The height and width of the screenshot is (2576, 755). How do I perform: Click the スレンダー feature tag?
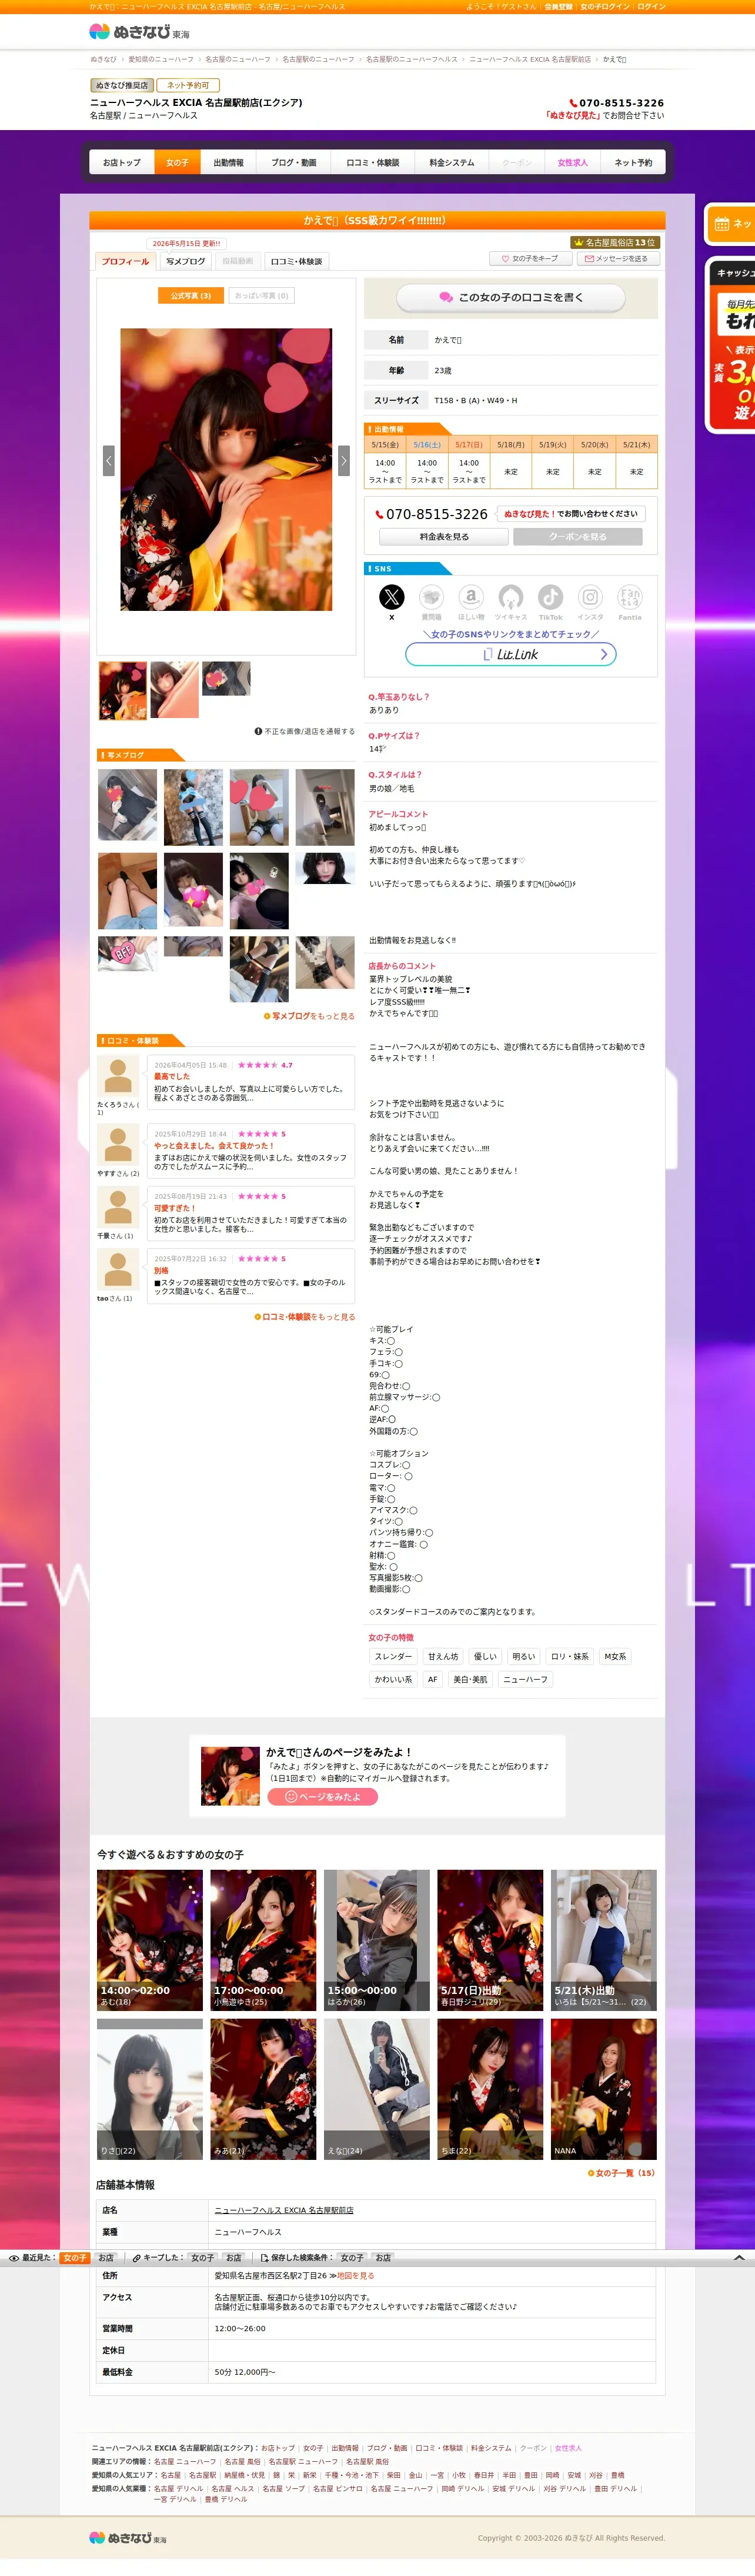click(393, 1656)
